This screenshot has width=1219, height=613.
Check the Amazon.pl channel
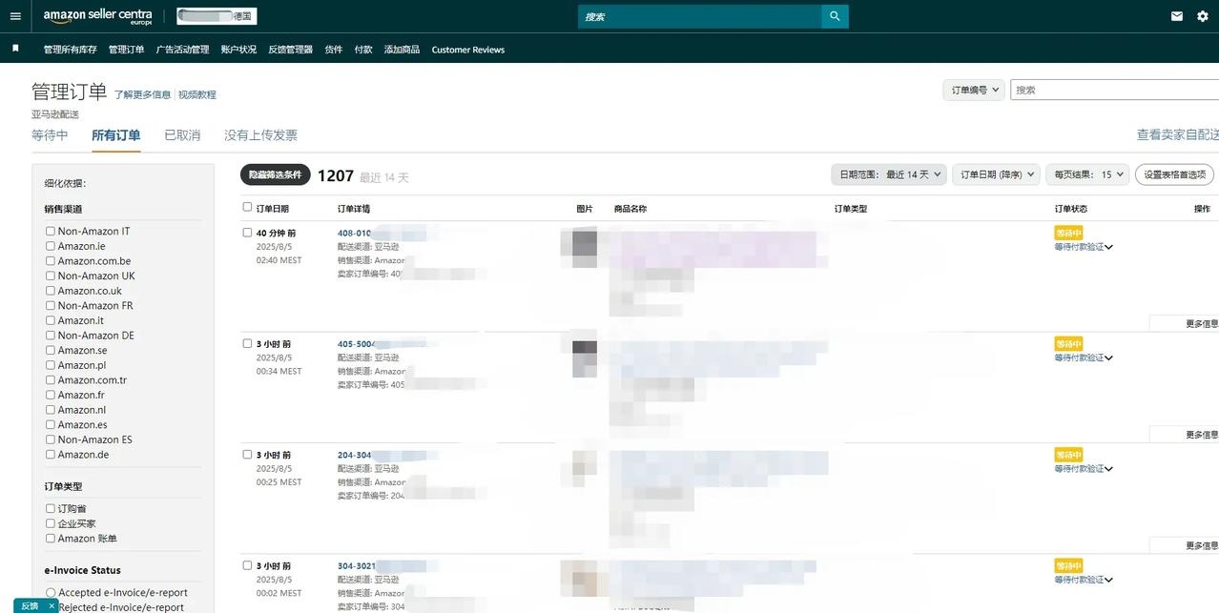(51, 365)
